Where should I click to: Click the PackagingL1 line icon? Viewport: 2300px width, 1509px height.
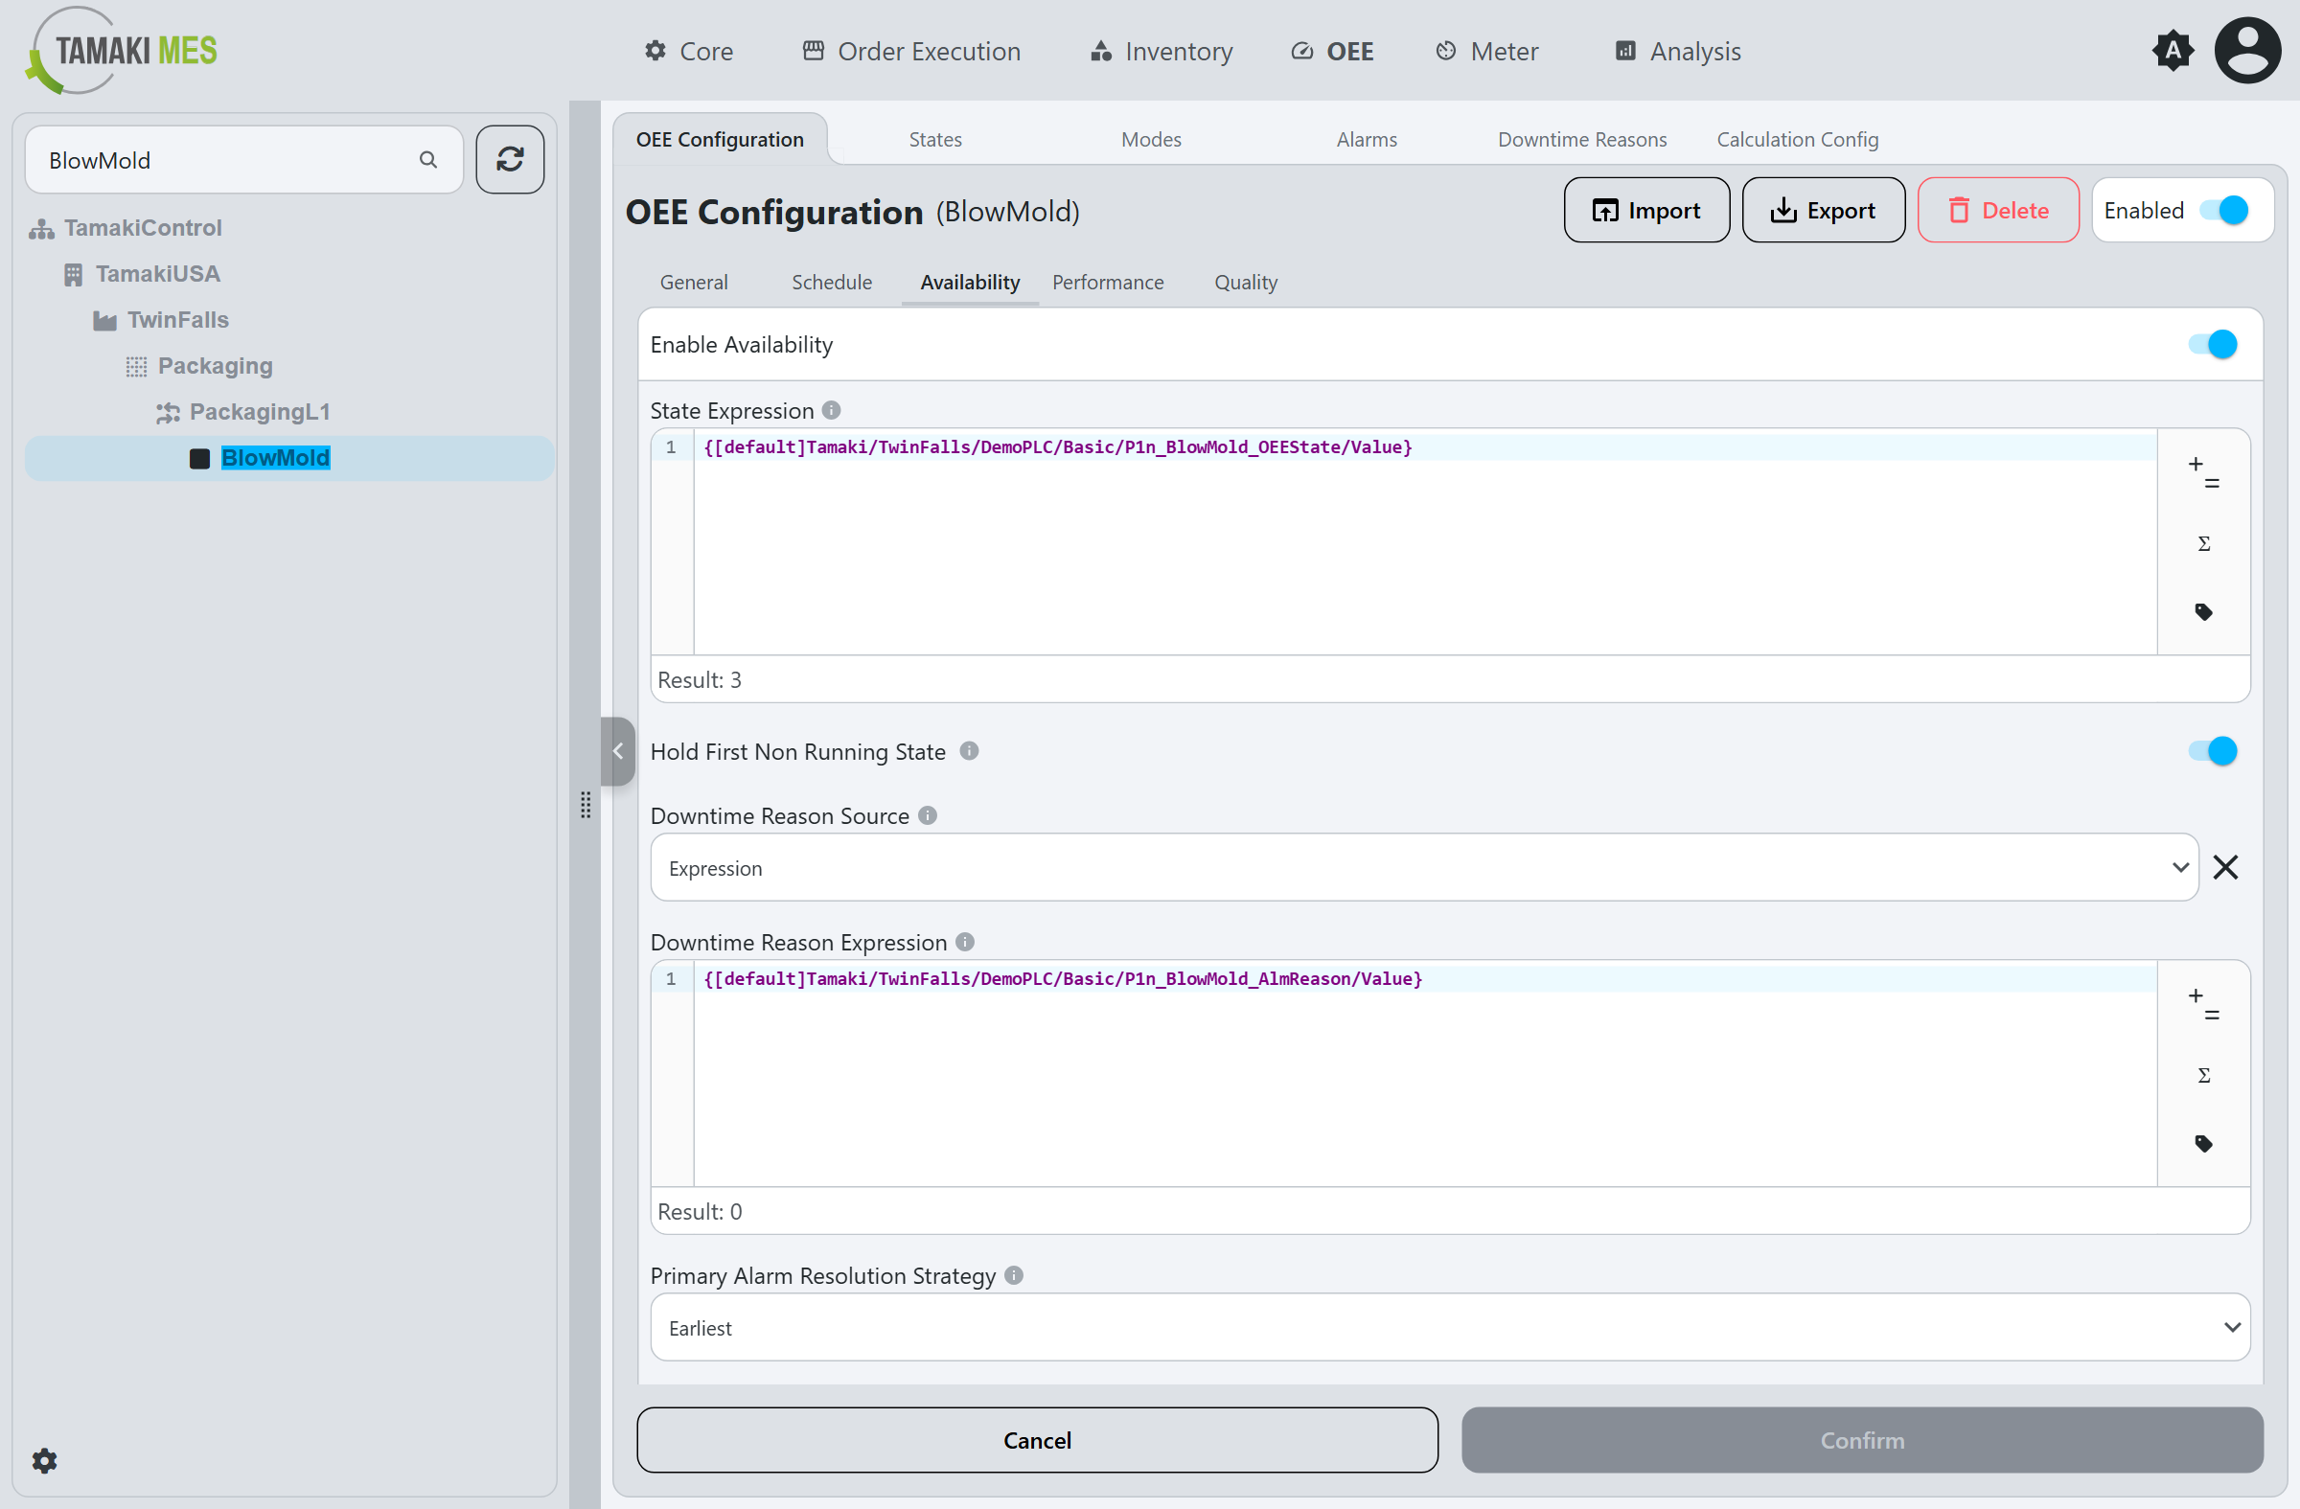(168, 413)
